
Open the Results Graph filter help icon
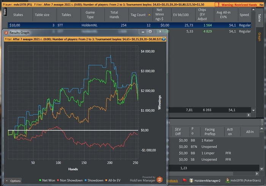(x=164, y=39)
